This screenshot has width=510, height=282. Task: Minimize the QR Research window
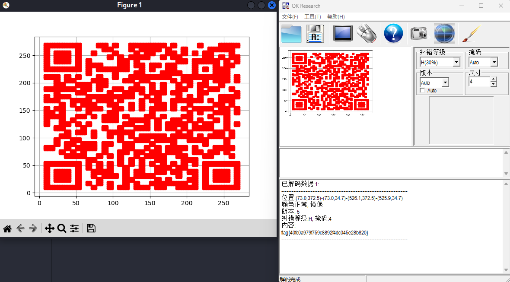coord(462,6)
